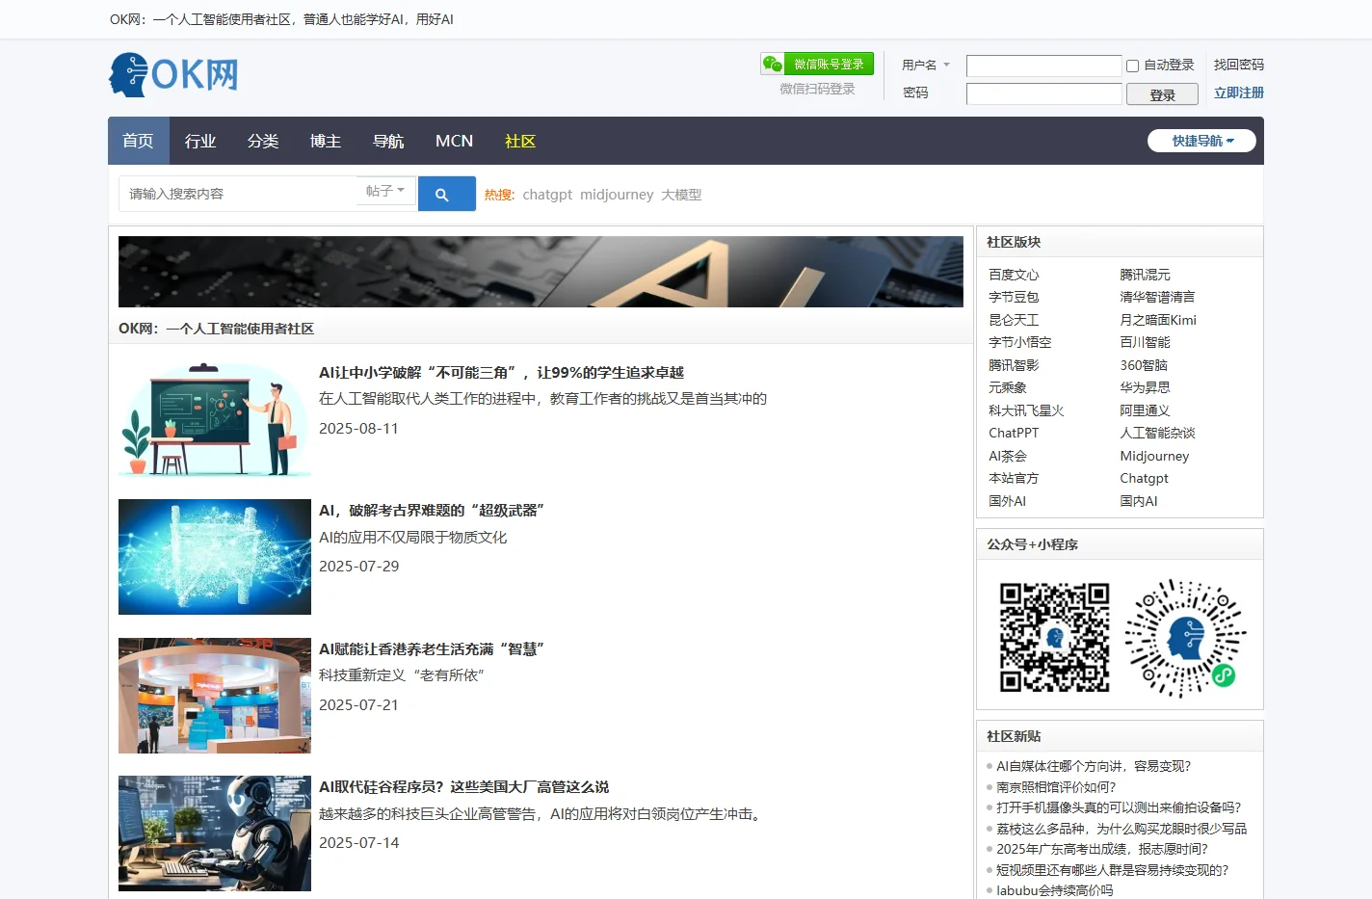The width and height of the screenshot is (1372, 899).
Task: Open the 清华智谱清言 board
Action: click(x=1157, y=297)
